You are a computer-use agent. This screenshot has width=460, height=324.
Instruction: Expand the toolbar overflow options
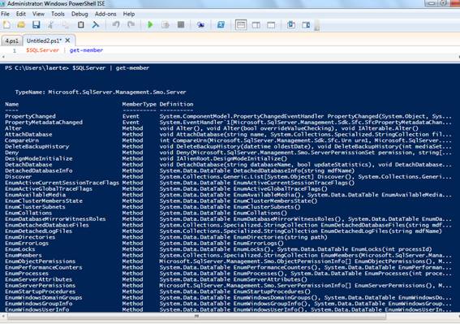click(x=317, y=25)
